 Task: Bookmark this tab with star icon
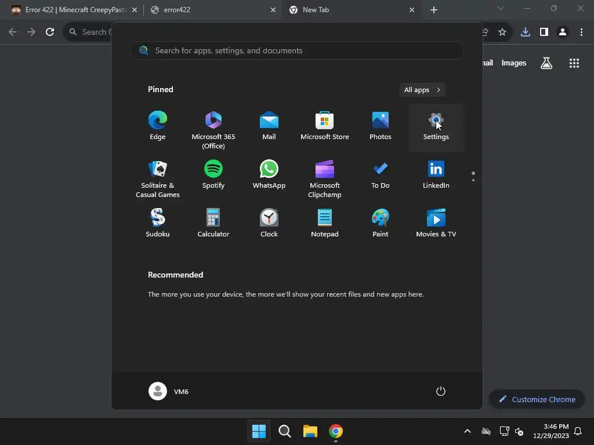[502, 32]
